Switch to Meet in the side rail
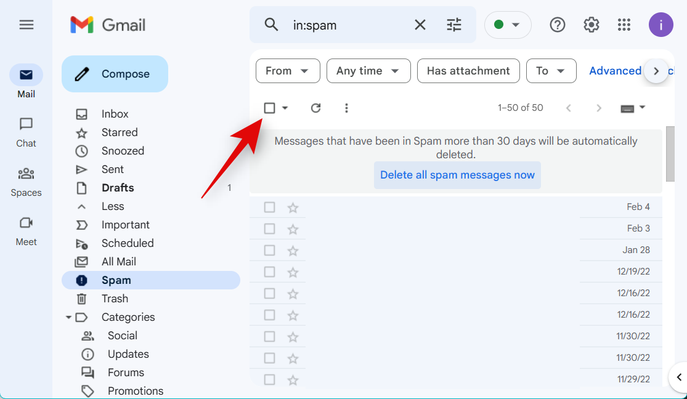687x399 pixels. click(x=26, y=231)
